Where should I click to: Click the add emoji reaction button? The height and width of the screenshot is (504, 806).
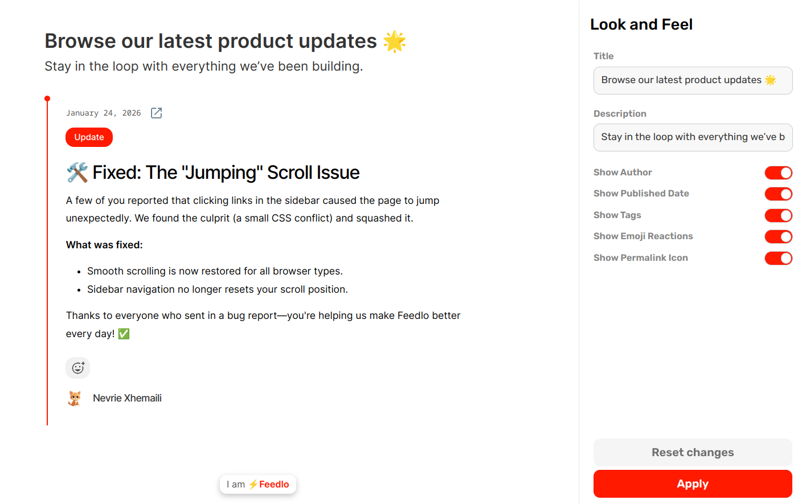(x=78, y=368)
